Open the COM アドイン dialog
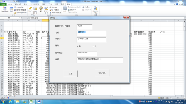The image size is (186, 104). pyautogui.click(x=35, y=10)
